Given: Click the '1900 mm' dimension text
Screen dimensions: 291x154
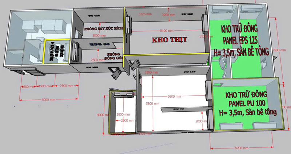Looking at the screenshot, I should [45, 86].
